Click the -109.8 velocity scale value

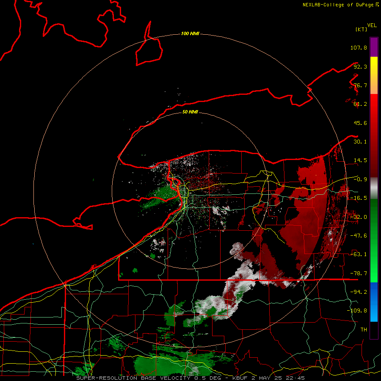357,311
